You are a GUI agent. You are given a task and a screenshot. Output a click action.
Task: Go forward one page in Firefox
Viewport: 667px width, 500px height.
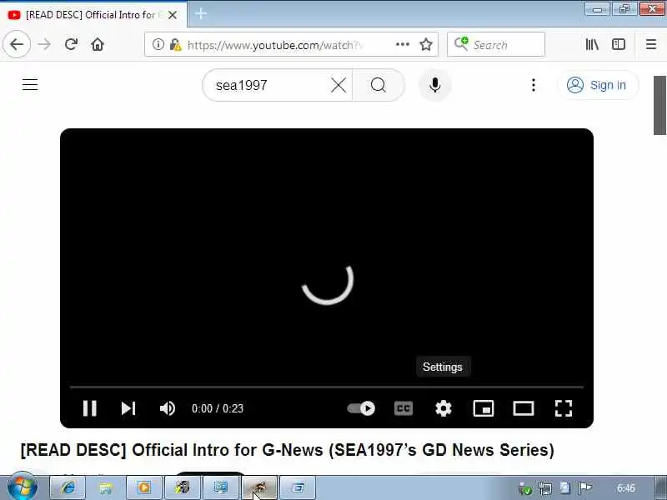(44, 44)
